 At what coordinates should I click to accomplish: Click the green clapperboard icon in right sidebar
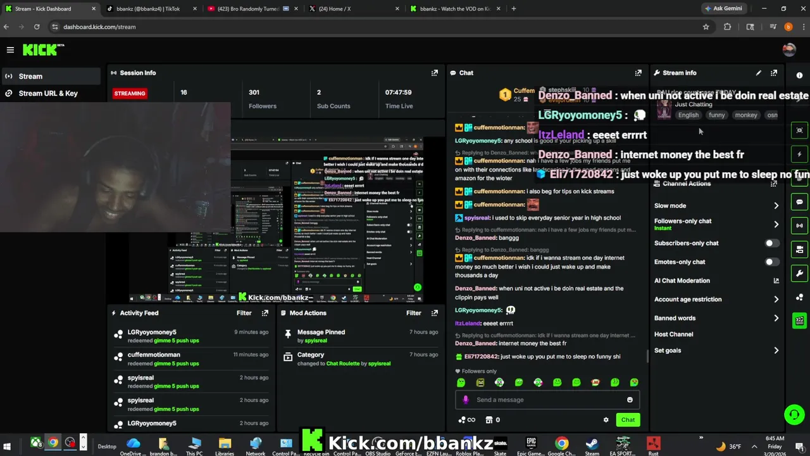click(x=799, y=320)
